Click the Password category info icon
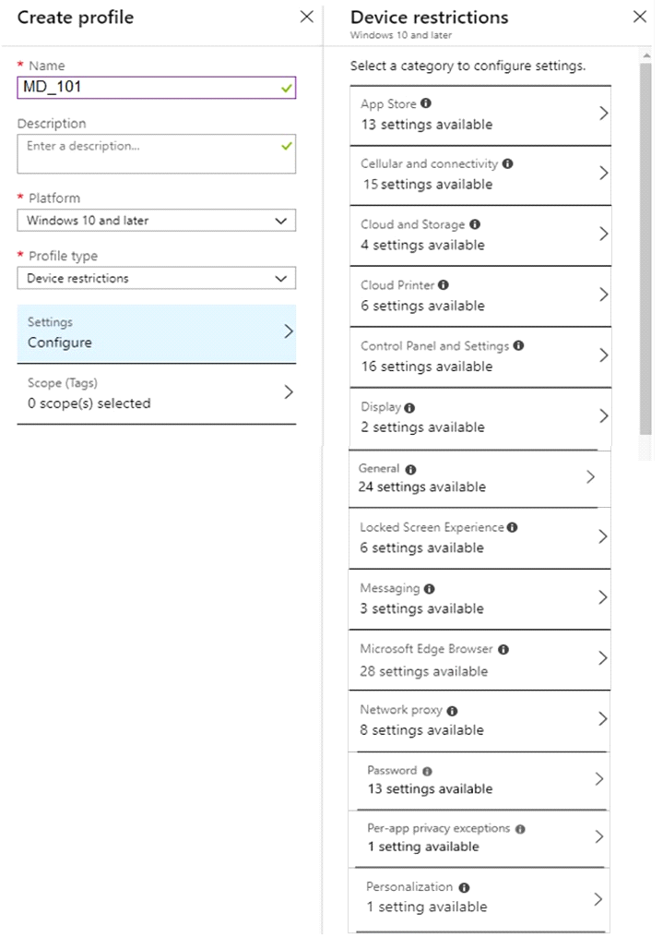 (x=427, y=771)
